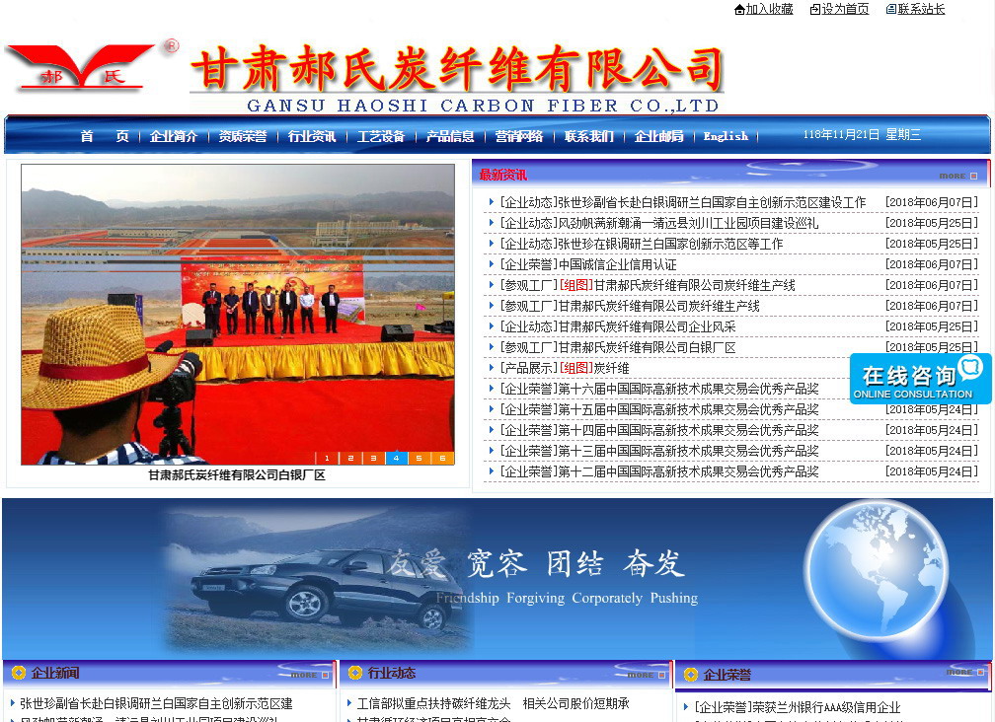Click the 甘肃郝氏炭纤维有限公司 header title
The image size is (995, 722).
tap(457, 68)
